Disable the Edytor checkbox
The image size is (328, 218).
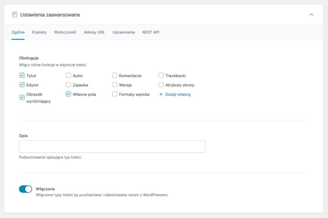tap(22, 85)
